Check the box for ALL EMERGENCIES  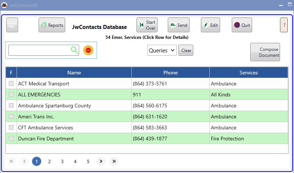pyautogui.click(x=11, y=94)
